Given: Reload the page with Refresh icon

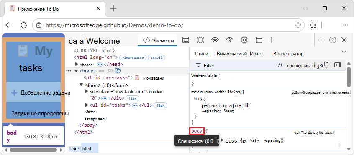Looking at the screenshot, I should [24, 25].
